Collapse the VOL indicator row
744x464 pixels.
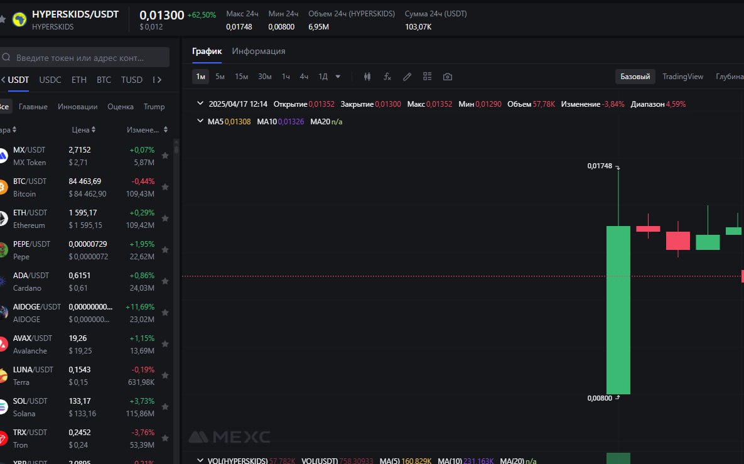[200, 460]
